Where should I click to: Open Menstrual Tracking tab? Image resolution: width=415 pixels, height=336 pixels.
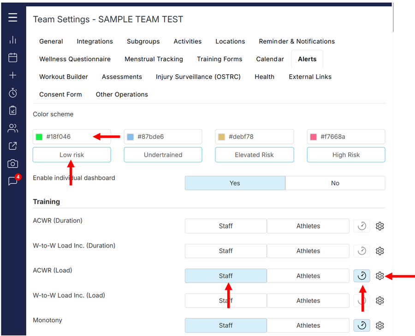pos(154,59)
